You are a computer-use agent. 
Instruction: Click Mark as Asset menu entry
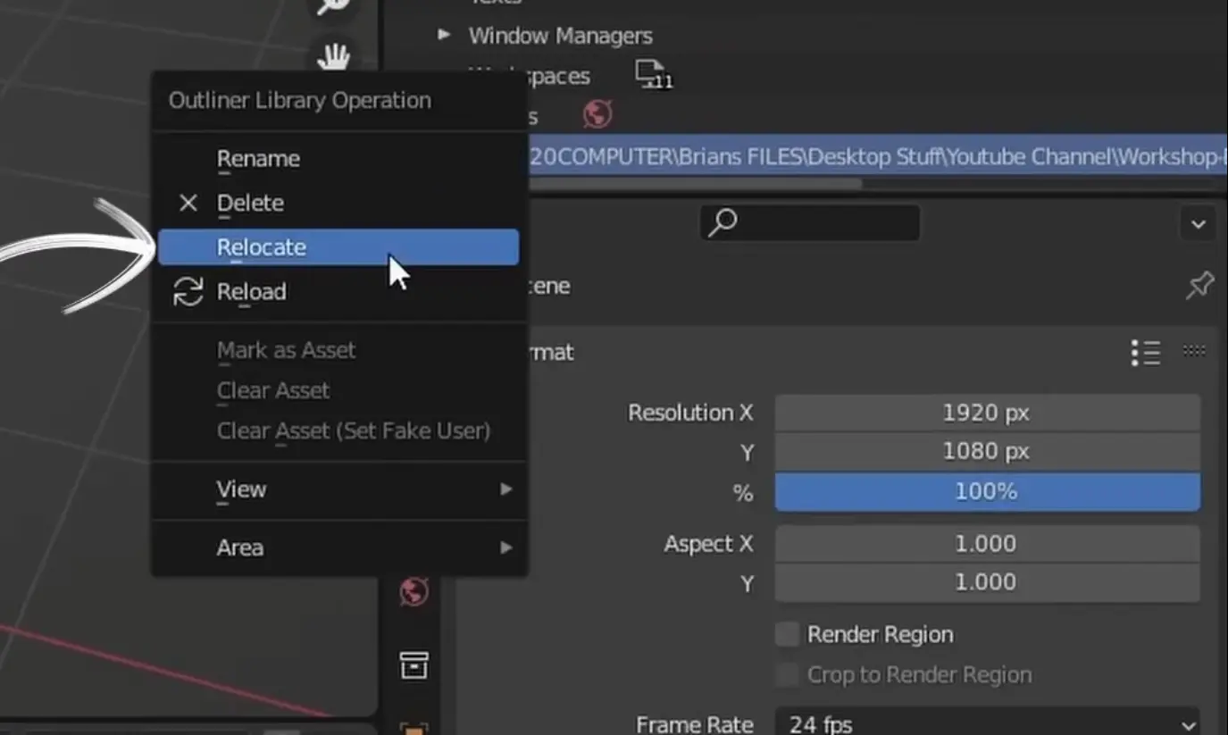pos(338,350)
